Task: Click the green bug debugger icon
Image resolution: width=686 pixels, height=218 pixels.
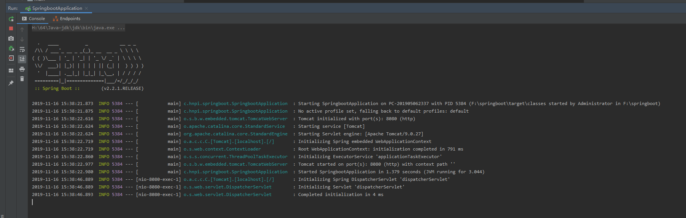Action: [11, 49]
